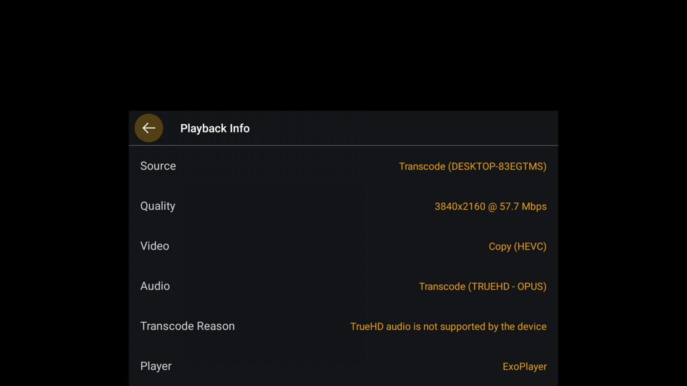Click the Transcode (DESKTOP-83EGTMS) value

(472, 166)
